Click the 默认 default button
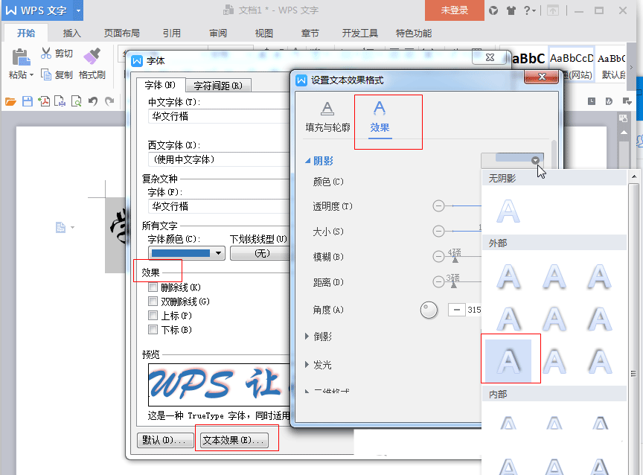 (162, 440)
